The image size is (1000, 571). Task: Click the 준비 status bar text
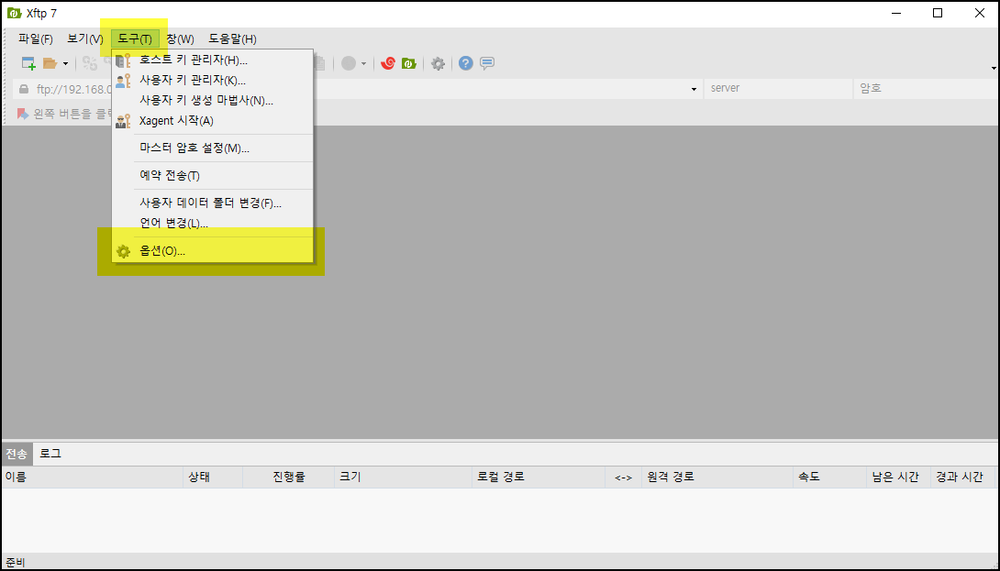click(16, 563)
